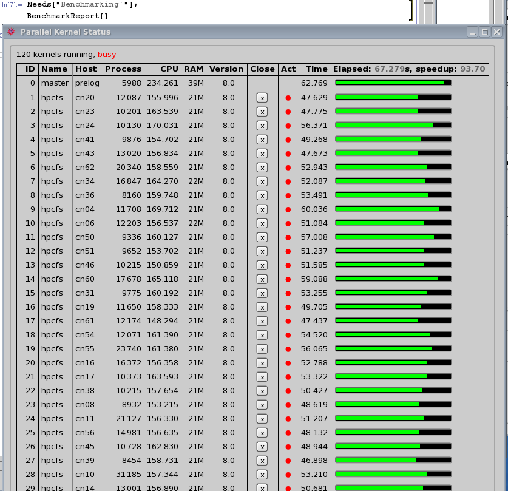Screen dimensions: 508x491
Task: Select the notebook cell bracket beside Needs input
Action: pyautogui.click(x=411, y=10)
